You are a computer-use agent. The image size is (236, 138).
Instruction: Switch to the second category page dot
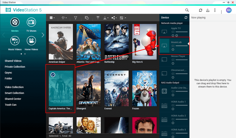tap(25, 54)
